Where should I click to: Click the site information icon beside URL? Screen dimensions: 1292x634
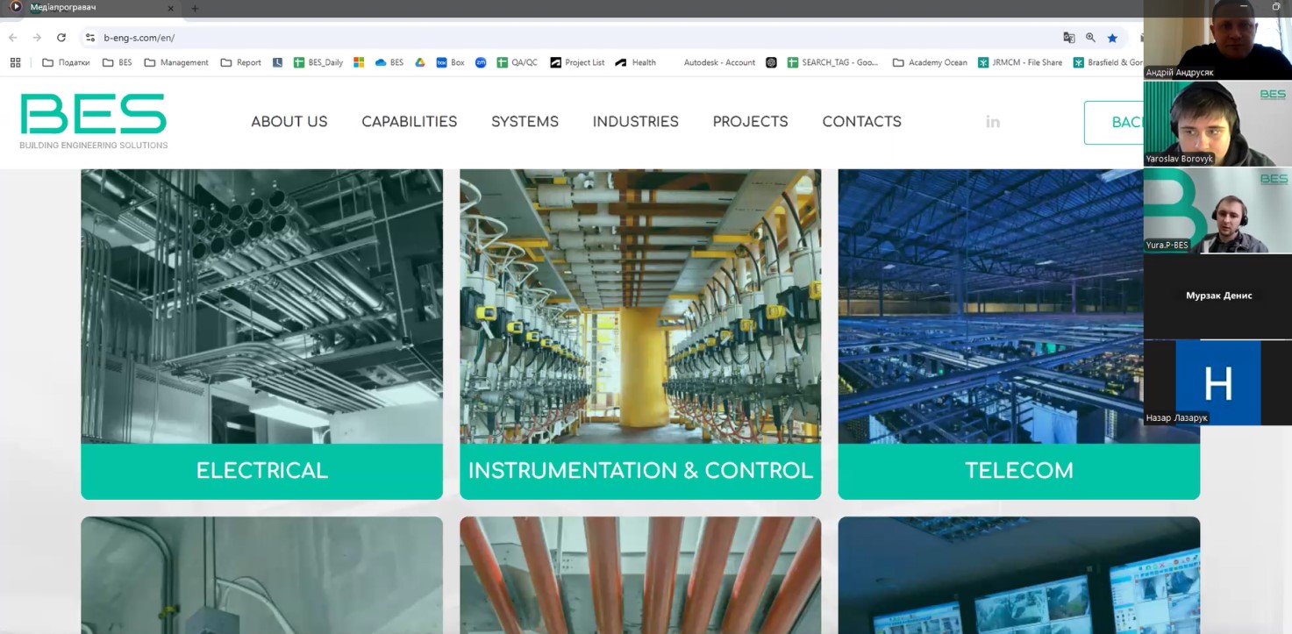click(89, 38)
